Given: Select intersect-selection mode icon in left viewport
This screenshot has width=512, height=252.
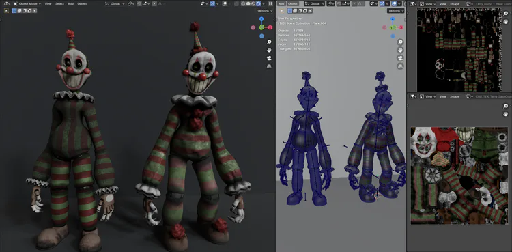Looking at the screenshot, I should pyautogui.click(x=35, y=10).
